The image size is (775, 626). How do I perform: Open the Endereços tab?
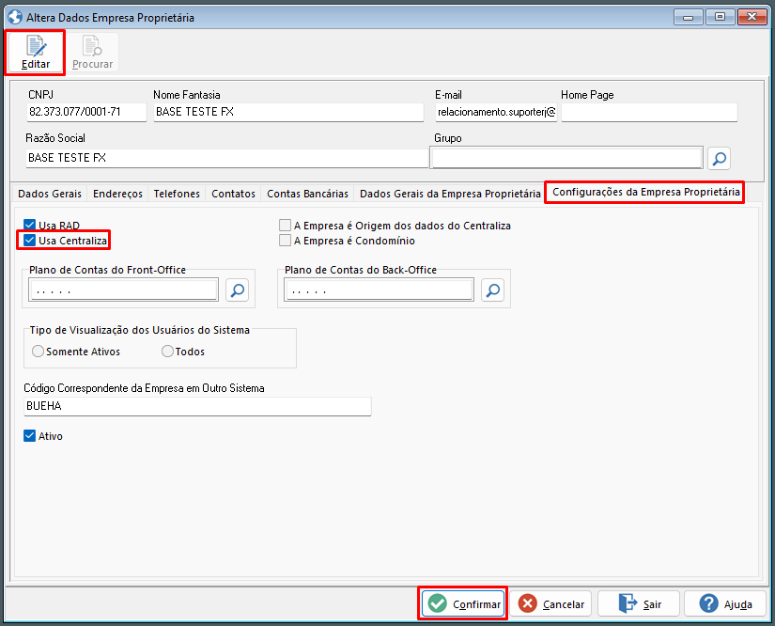(117, 194)
